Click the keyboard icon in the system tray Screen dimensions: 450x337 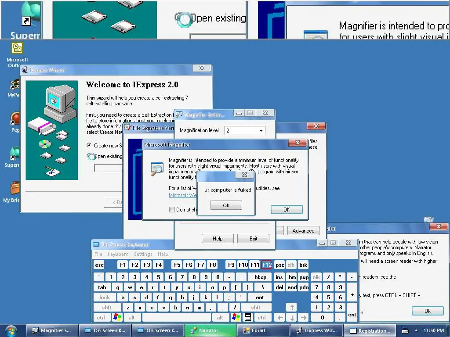point(405,331)
